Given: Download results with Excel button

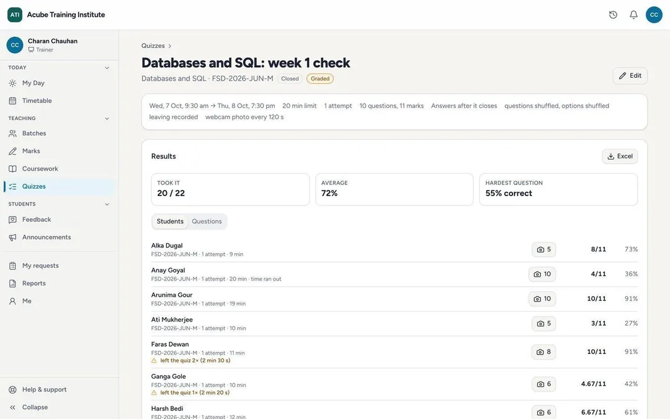Looking at the screenshot, I should pos(620,156).
